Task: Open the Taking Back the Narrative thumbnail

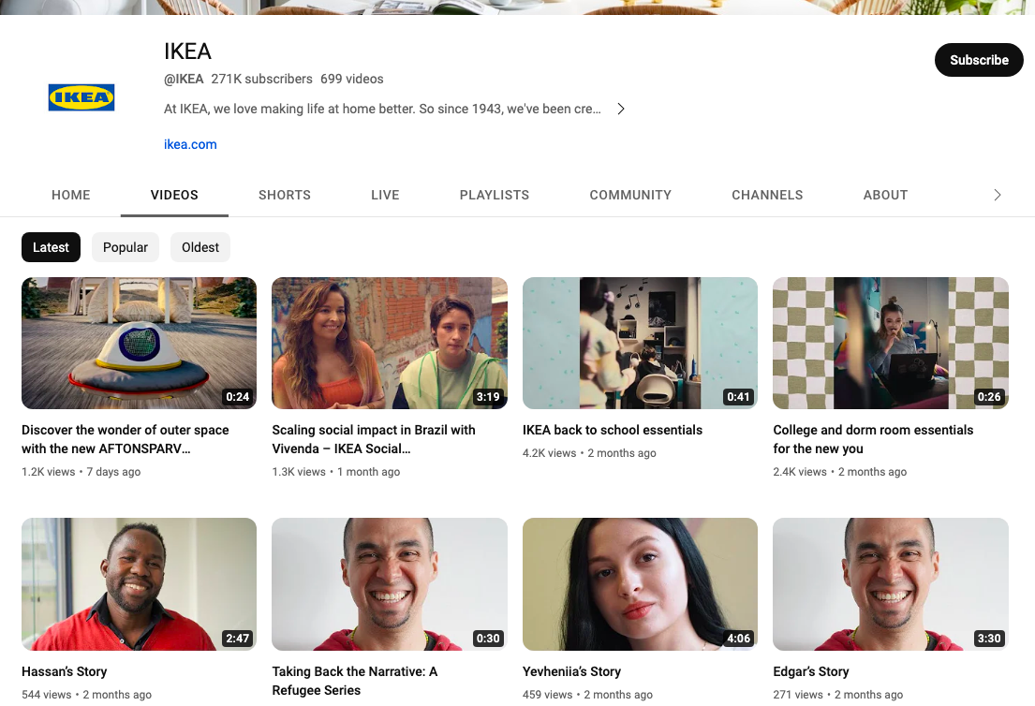Action: (390, 584)
